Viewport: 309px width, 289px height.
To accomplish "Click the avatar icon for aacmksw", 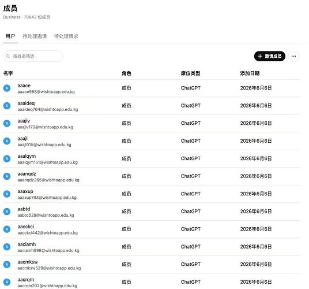I will [x=7, y=264].
